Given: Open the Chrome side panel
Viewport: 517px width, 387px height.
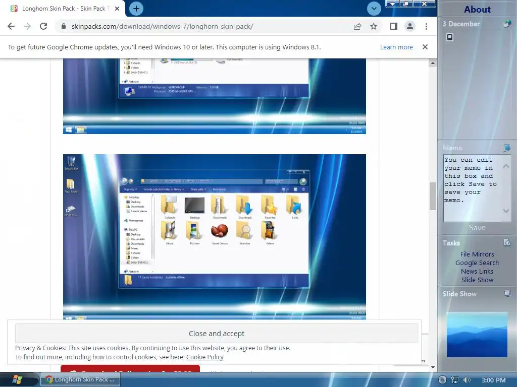Looking at the screenshot, I should [394, 26].
